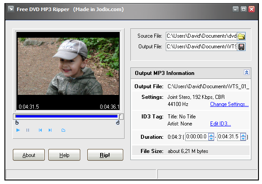
Task: Open Change Settings link
Action: click(x=229, y=104)
